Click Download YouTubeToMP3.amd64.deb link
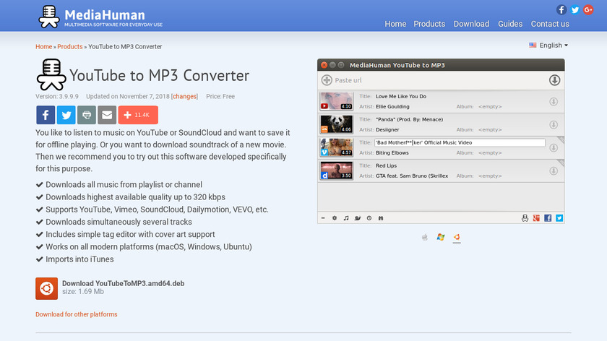The image size is (607, 341). [123, 283]
